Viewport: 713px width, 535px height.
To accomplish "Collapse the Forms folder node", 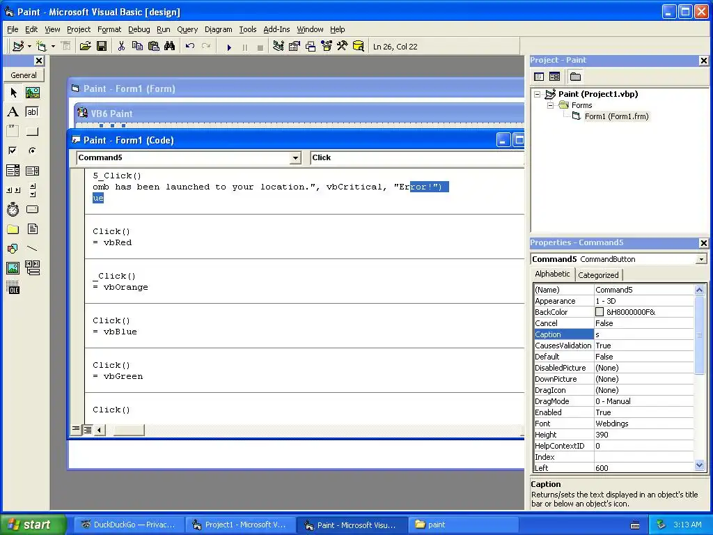I will pos(550,105).
